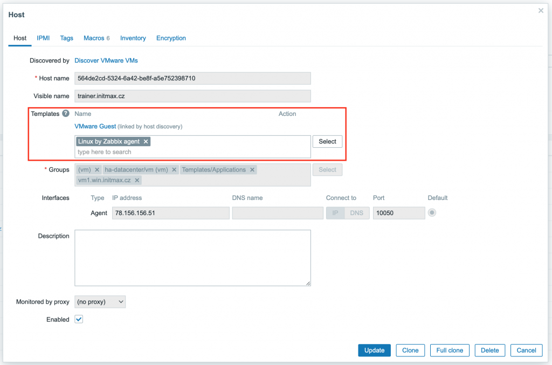Go to the Encryption tab
This screenshot has height=365, width=552.
pos(171,38)
